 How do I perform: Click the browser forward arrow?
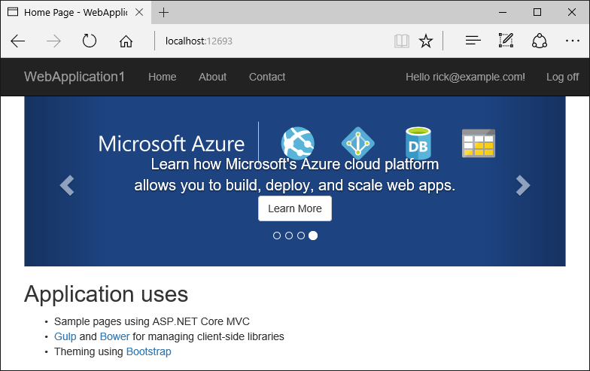click(53, 41)
